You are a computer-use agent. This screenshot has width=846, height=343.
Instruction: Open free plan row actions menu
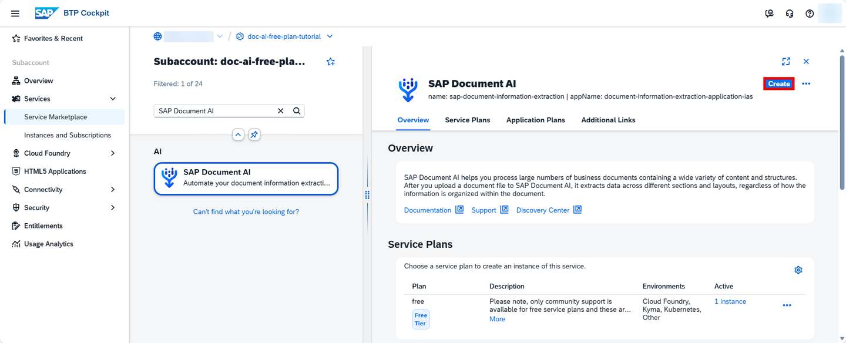pos(787,305)
